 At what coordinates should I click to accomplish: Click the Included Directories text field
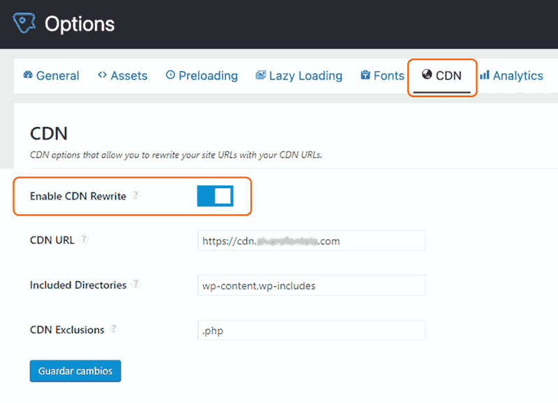[311, 285]
